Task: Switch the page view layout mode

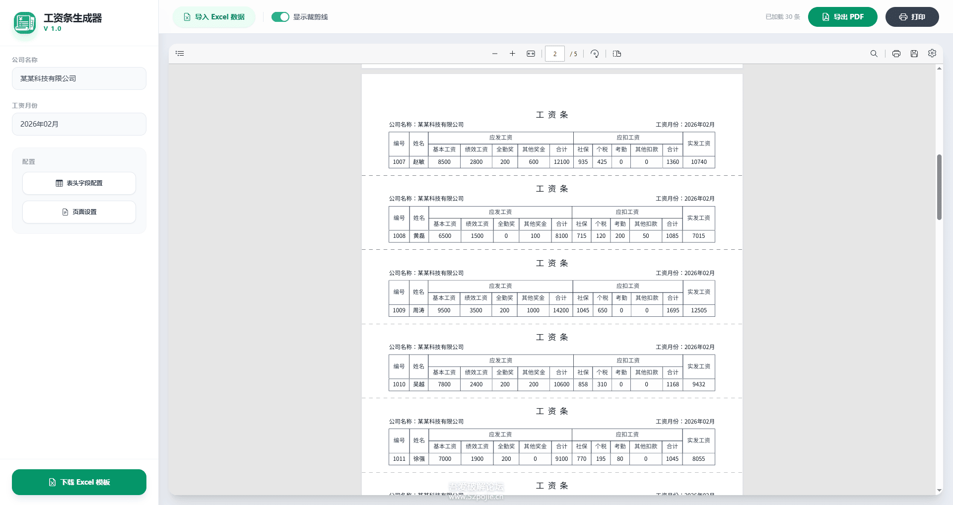Action: click(x=616, y=54)
